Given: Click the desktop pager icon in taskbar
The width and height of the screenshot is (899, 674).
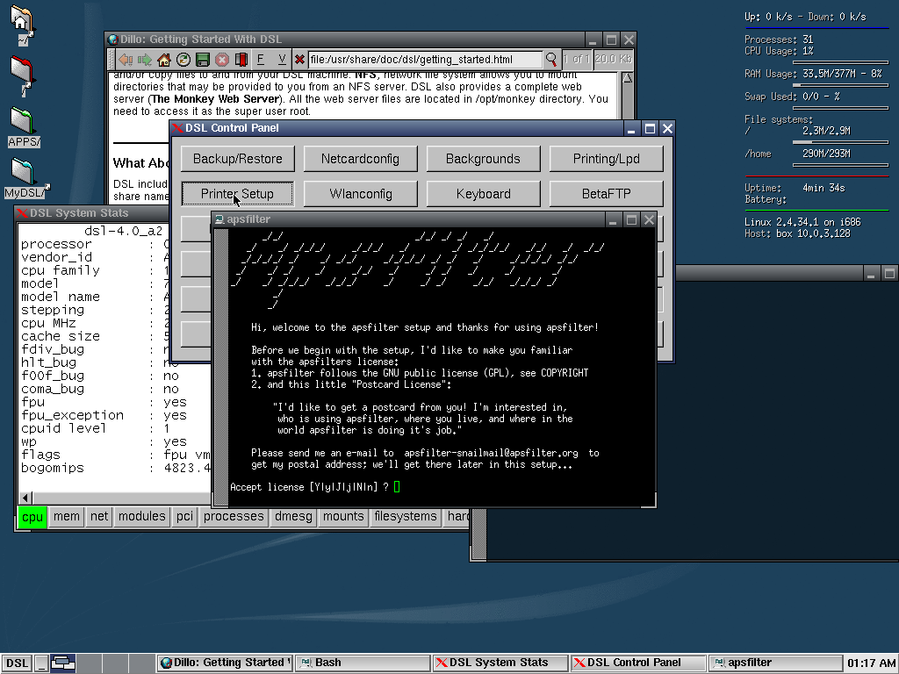Looking at the screenshot, I should point(63,663).
